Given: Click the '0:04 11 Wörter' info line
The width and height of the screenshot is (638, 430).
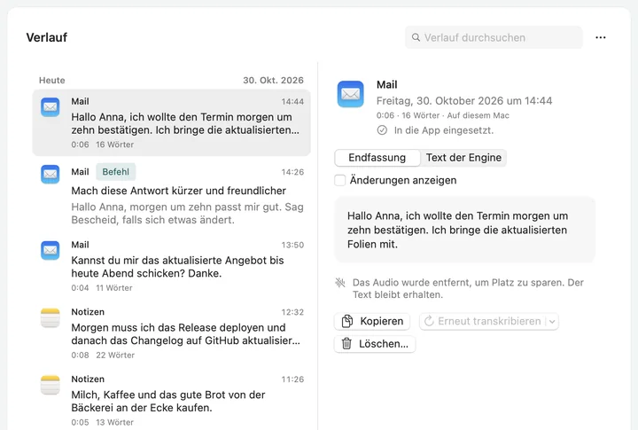Looking at the screenshot, I should 102,288.
